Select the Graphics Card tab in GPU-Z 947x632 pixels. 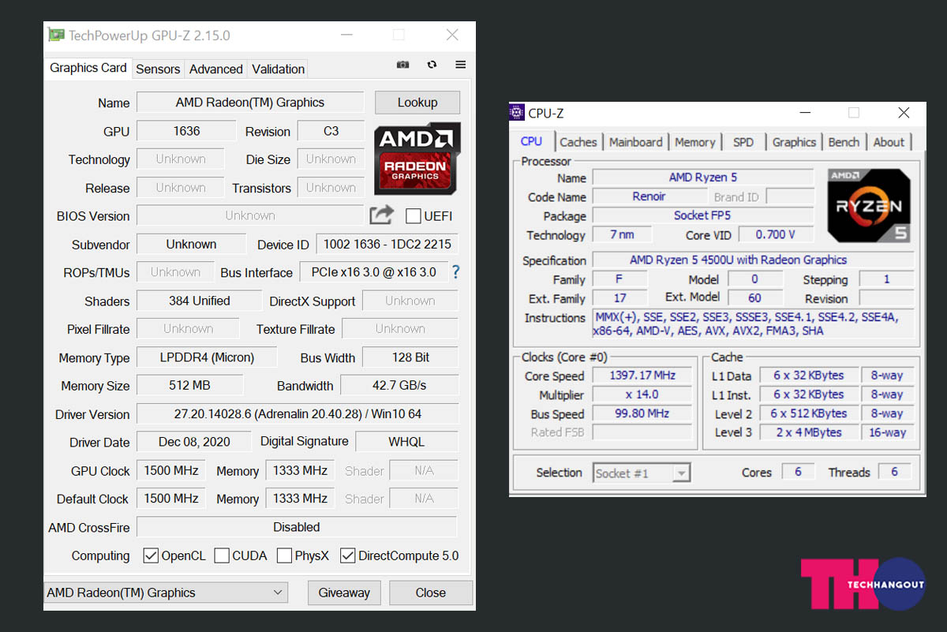(88, 68)
